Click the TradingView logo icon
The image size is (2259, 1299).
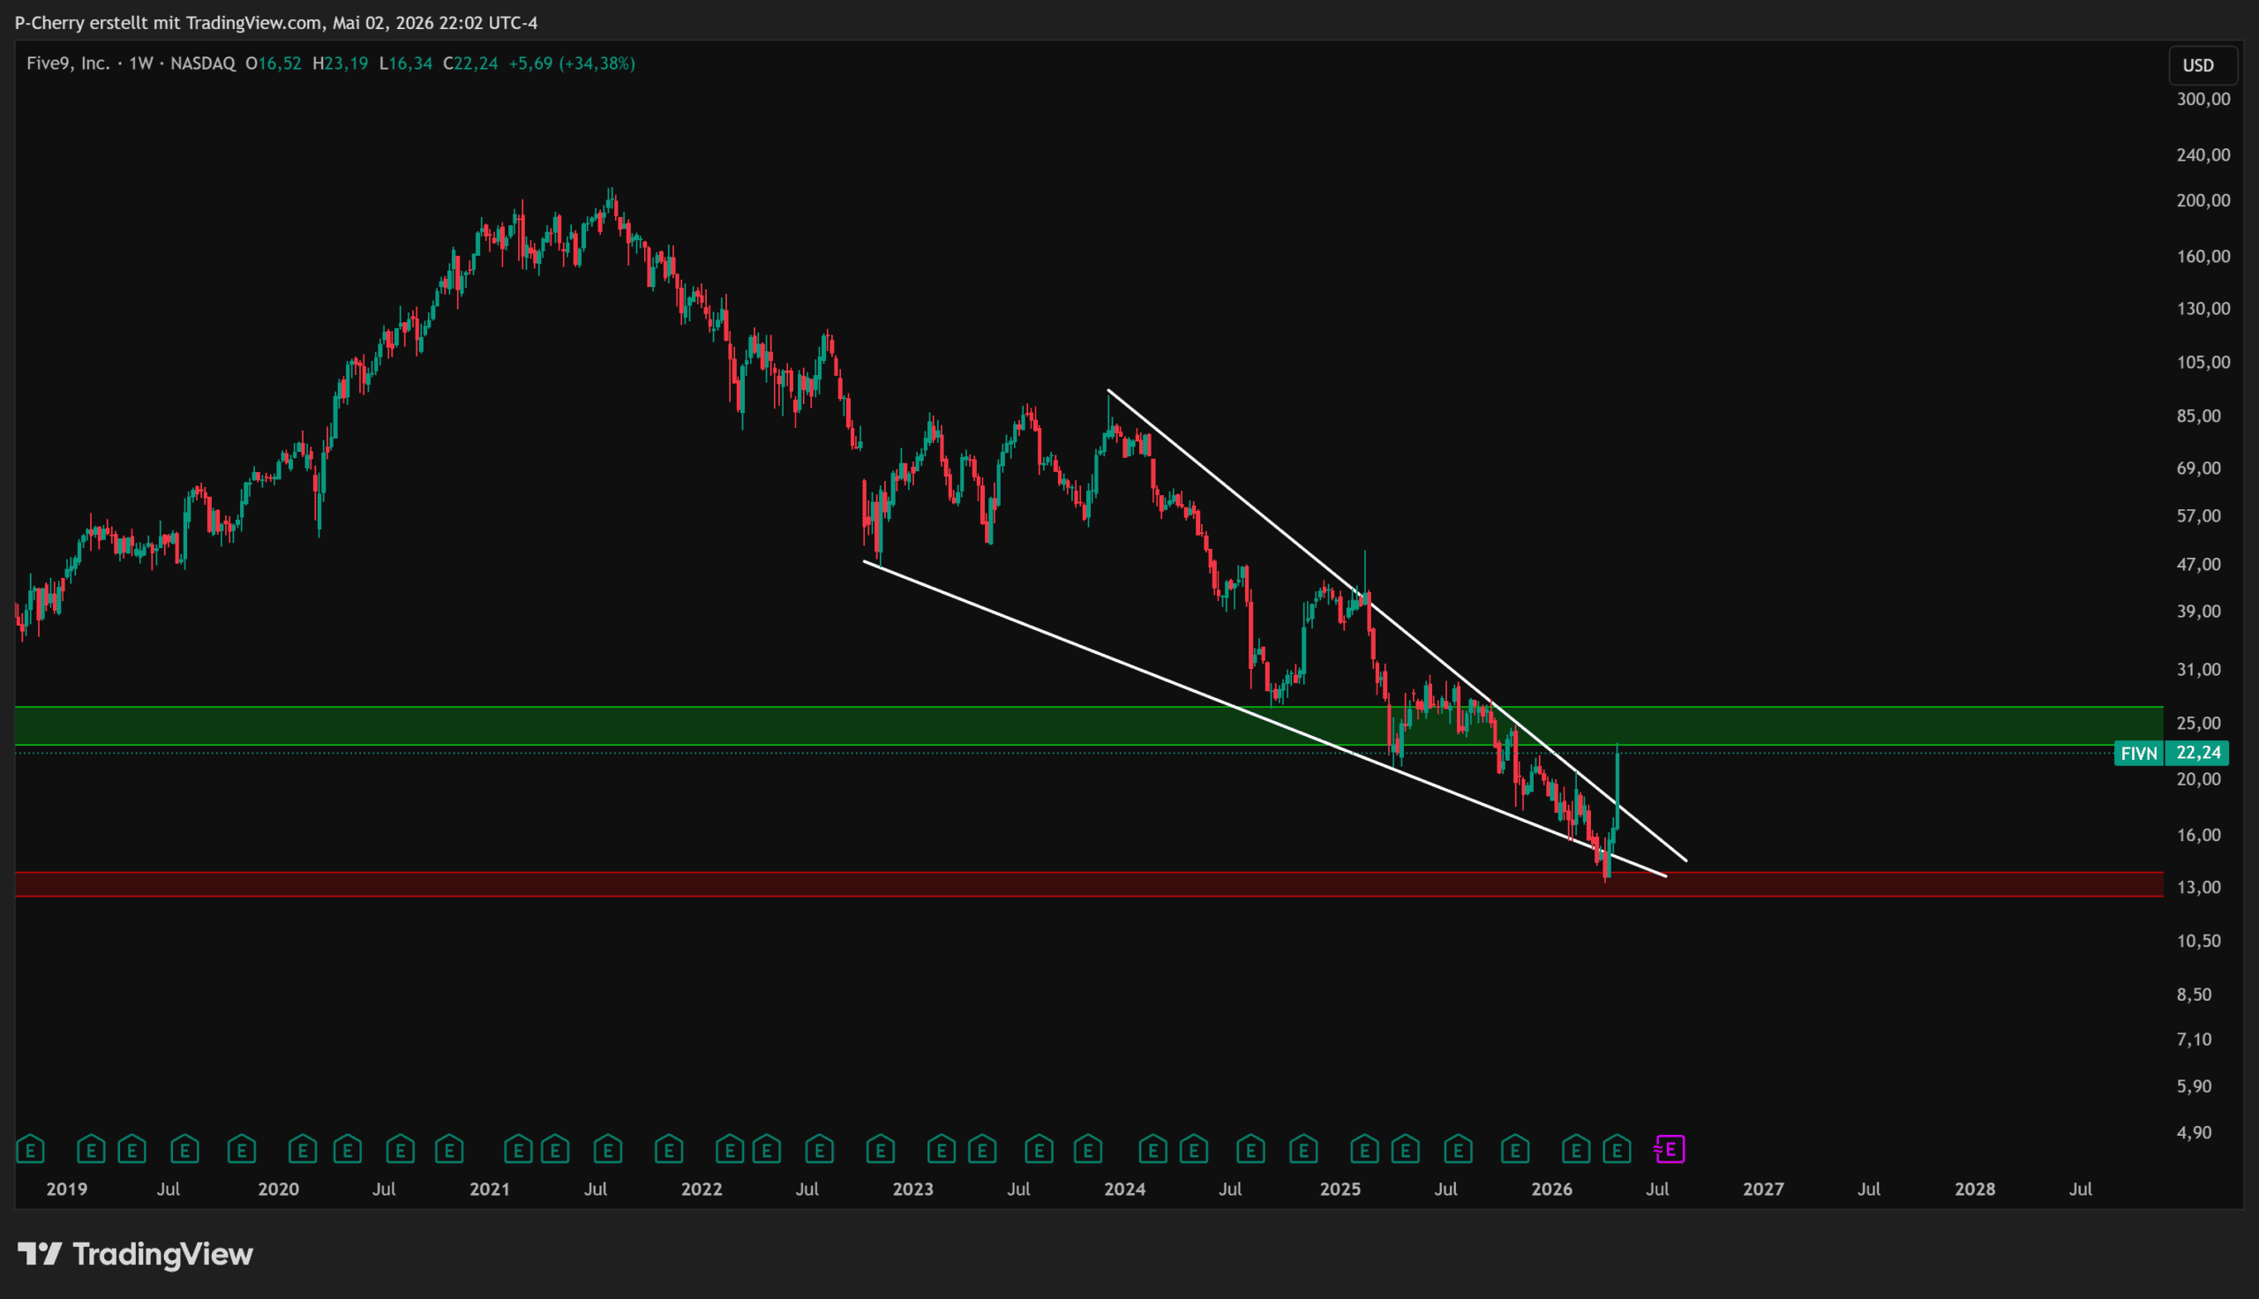point(40,1254)
